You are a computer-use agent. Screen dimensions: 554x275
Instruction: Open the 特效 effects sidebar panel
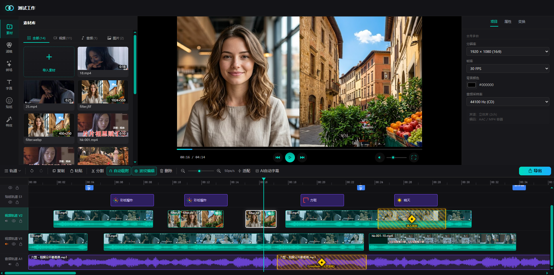pos(9,122)
